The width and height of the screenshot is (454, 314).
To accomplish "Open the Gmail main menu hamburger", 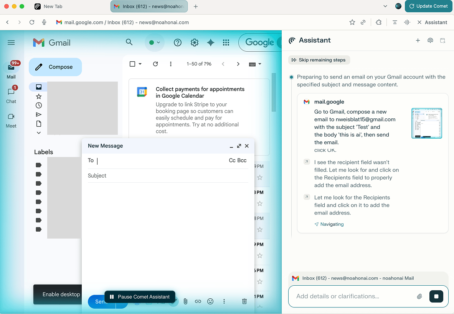I will (11, 43).
